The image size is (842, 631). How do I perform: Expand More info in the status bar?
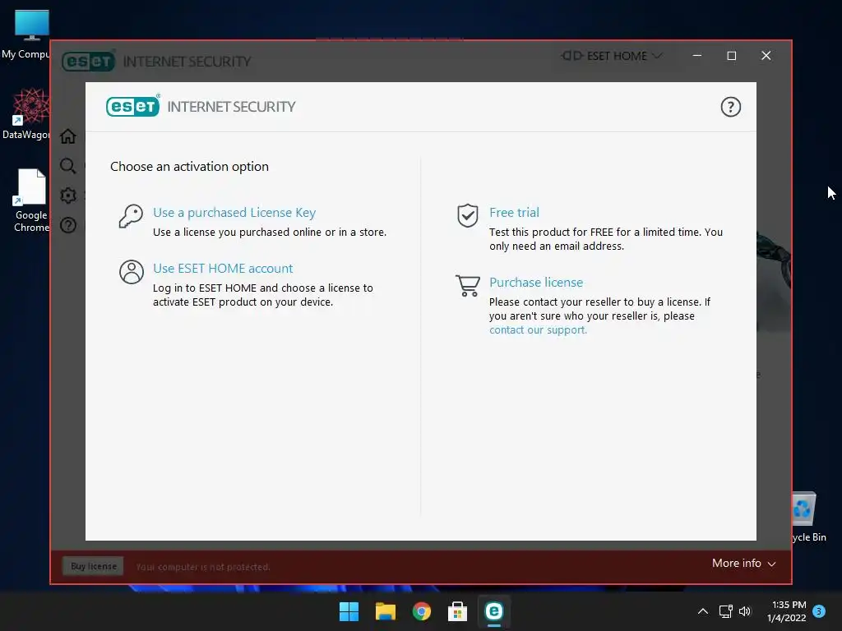click(743, 564)
